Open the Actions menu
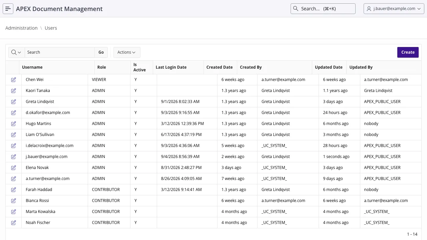The image size is (427, 240). coord(127,52)
